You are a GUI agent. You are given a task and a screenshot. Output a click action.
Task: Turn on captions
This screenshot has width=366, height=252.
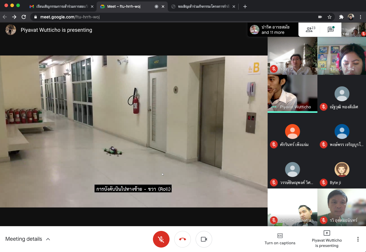280,239
